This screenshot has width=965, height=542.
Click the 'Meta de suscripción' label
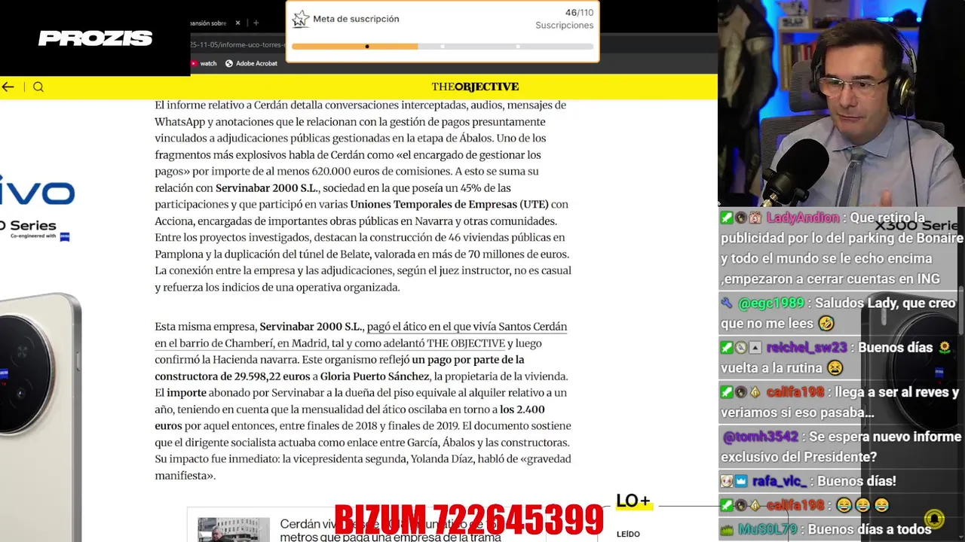tap(356, 19)
